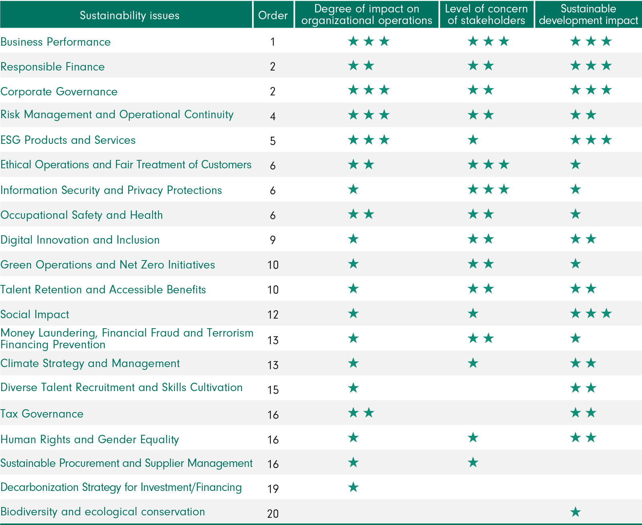Click the 'Sustainability issues' column header
This screenshot has height=525, width=642.
tap(126, 15)
